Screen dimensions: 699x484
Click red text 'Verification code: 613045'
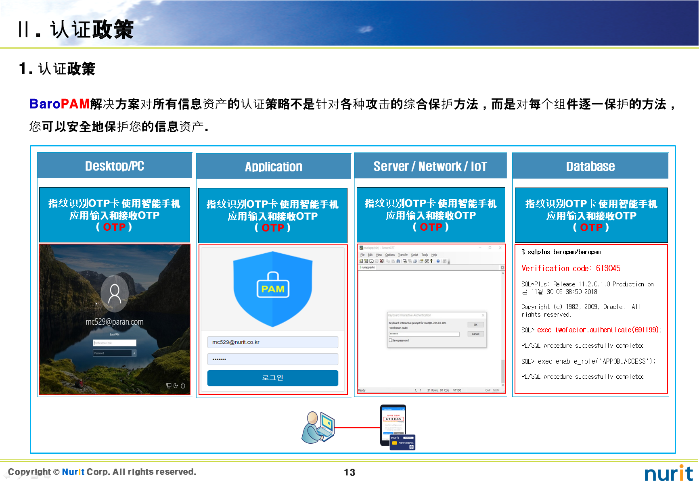pyautogui.click(x=571, y=268)
